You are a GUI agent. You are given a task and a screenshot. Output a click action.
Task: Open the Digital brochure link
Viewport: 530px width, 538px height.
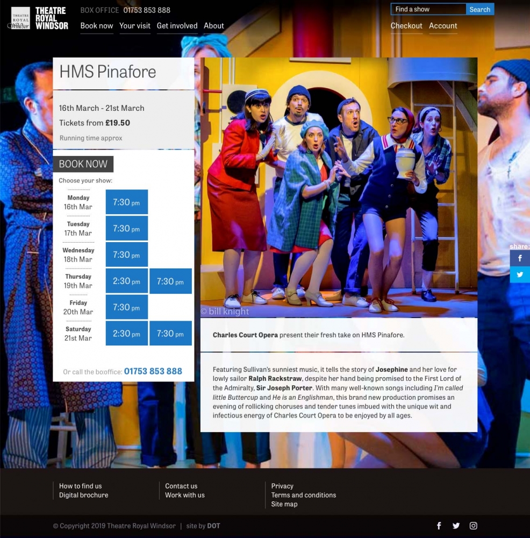click(84, 495)
